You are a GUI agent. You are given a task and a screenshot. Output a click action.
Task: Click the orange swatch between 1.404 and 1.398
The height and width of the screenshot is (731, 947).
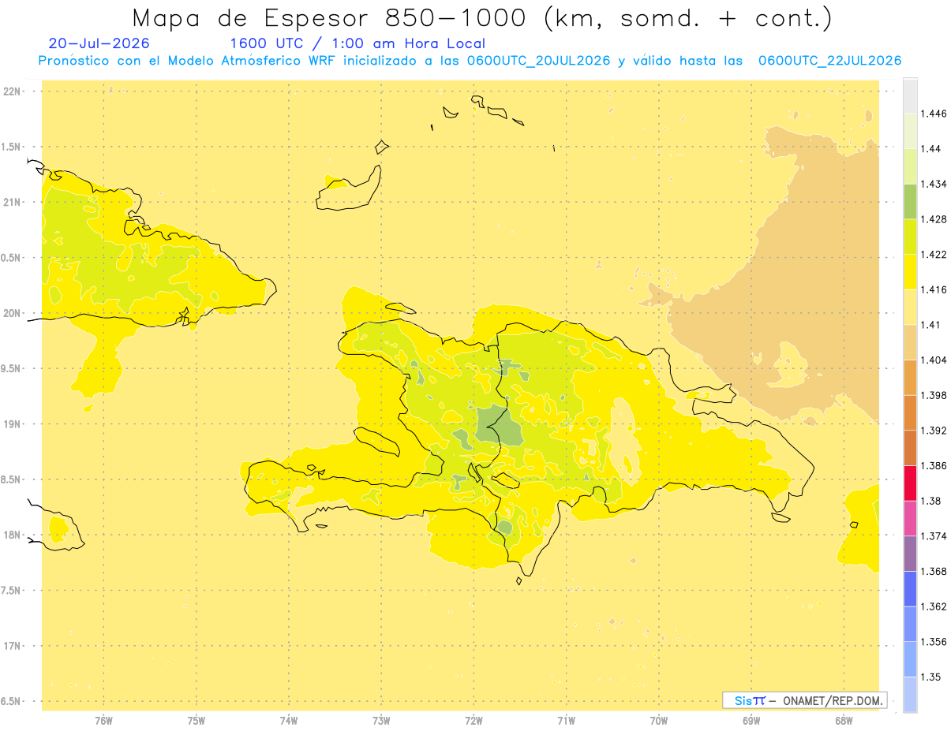click(x=910, y=377)
